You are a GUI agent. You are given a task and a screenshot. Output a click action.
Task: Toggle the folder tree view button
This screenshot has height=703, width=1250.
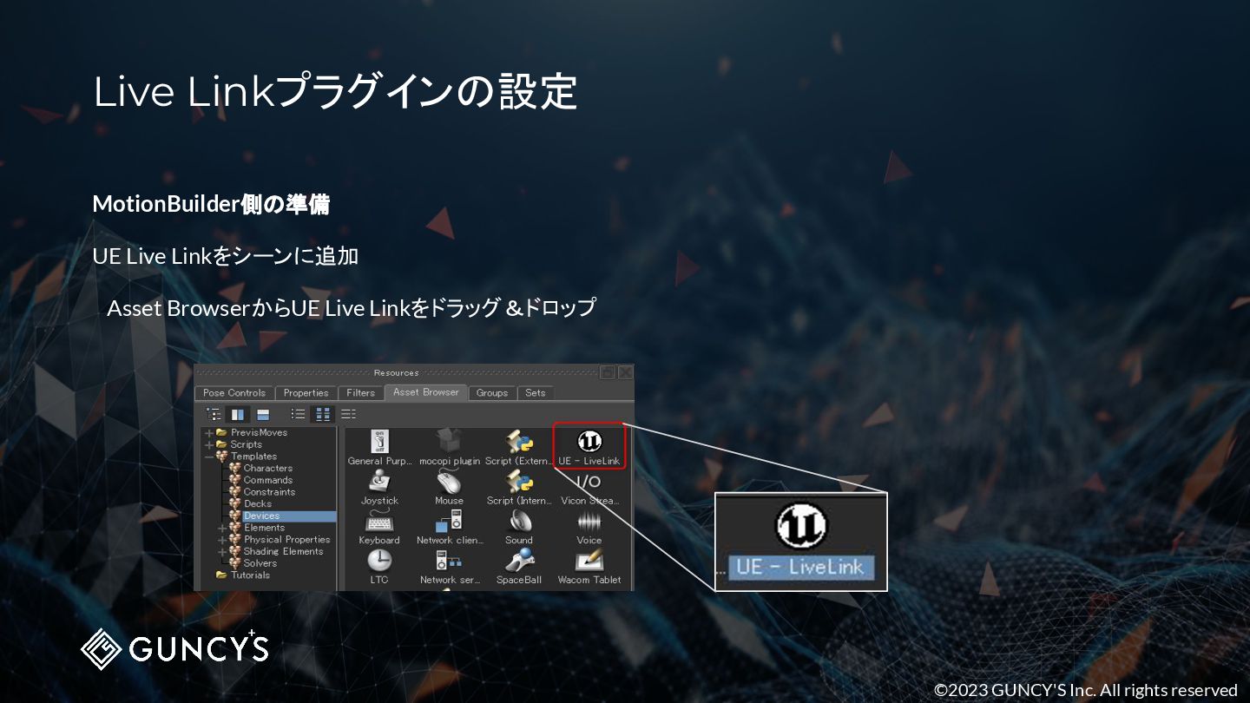coord(214,415)
